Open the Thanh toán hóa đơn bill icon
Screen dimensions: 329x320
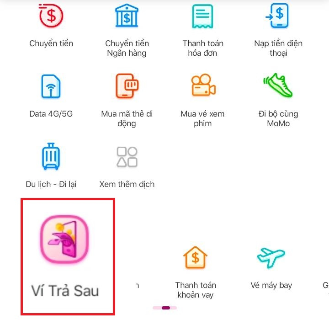(202, 16)
